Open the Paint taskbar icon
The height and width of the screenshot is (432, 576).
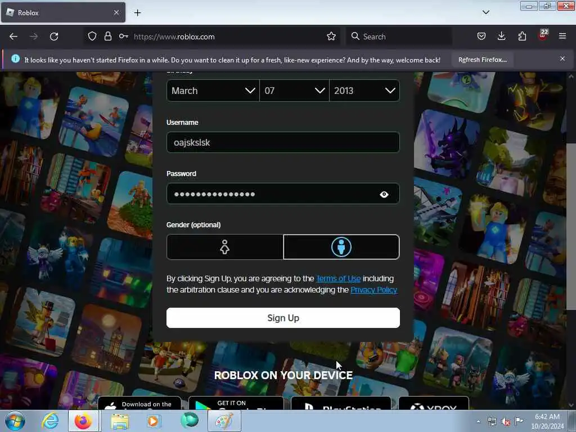coord(224,421)
